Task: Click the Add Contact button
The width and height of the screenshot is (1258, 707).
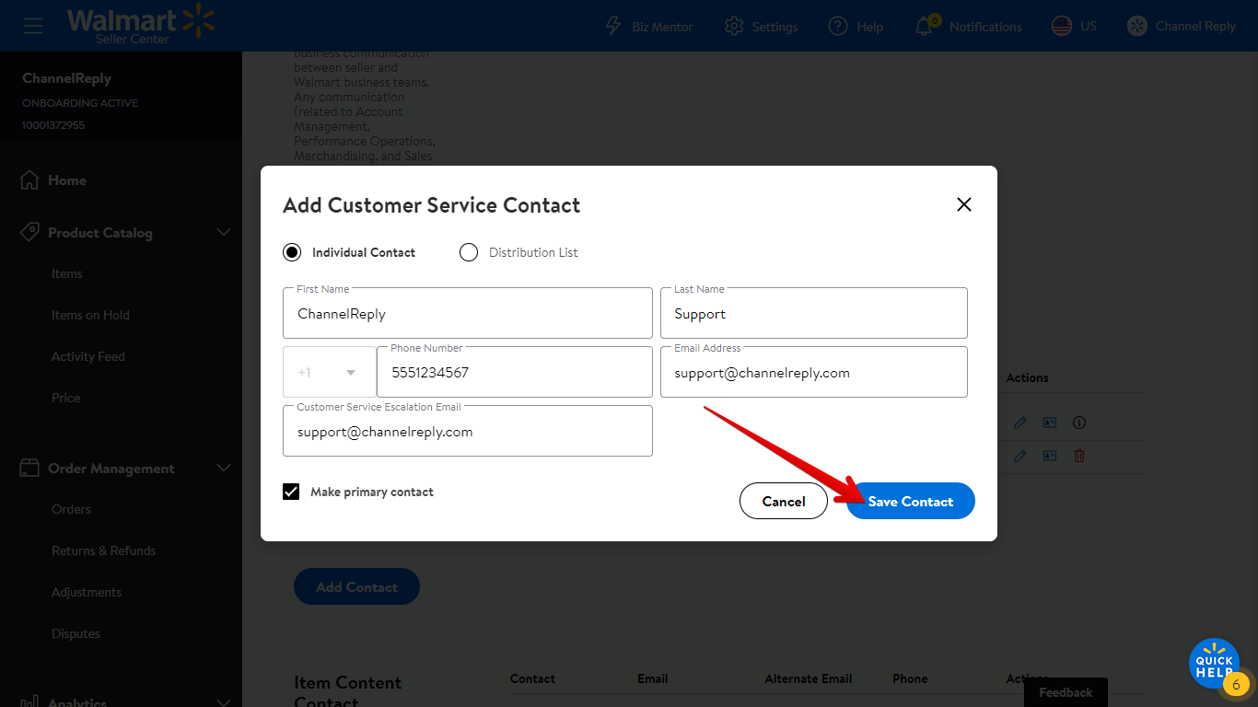Action: coord(356,586)
